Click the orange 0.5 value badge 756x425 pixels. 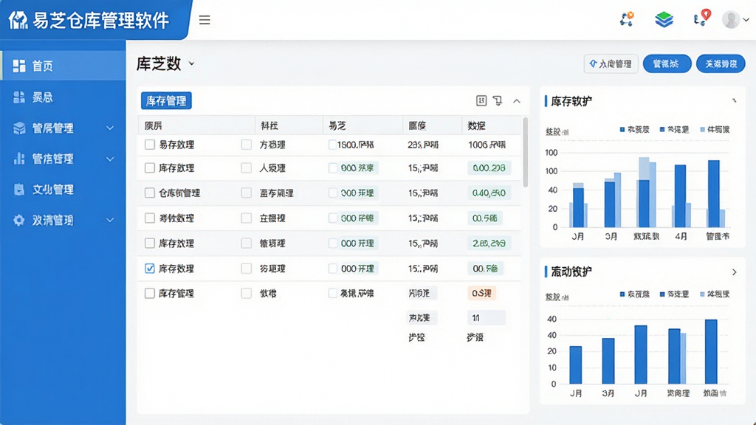coord(481,293)
